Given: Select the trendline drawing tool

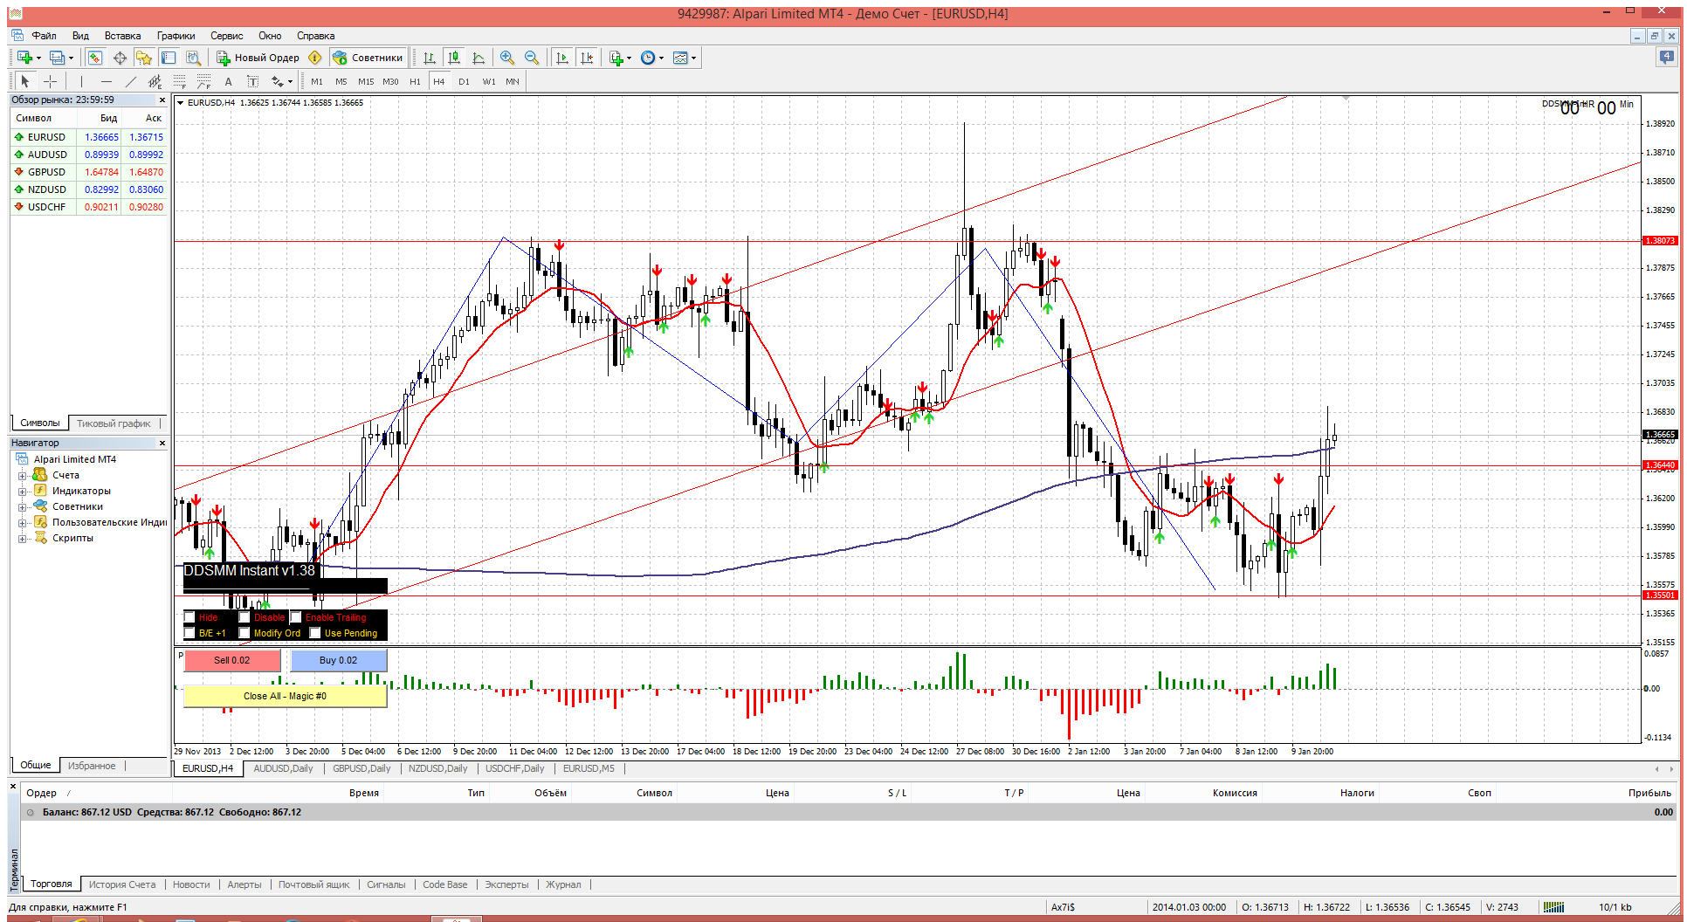Looking at the screenshot, I should (130, 81).
